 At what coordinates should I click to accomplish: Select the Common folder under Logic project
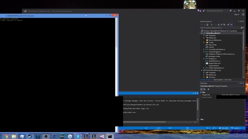(212, 77)
